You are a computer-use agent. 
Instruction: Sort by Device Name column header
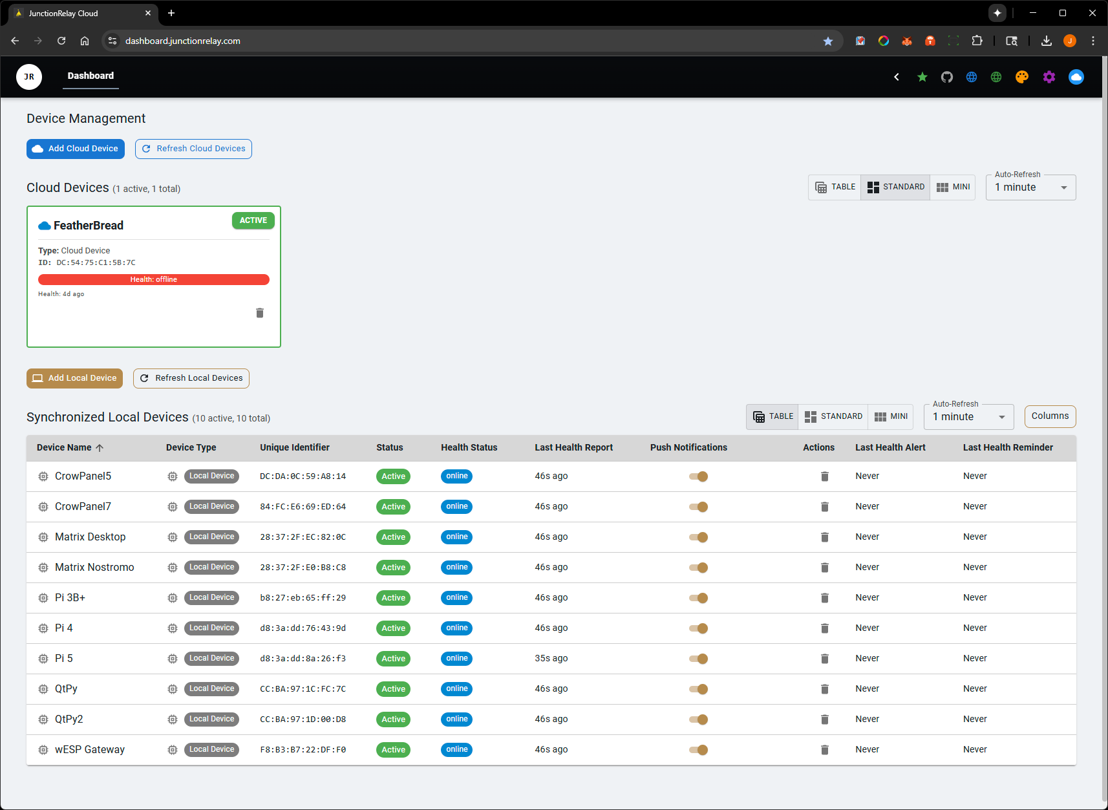tap(70, 447)
